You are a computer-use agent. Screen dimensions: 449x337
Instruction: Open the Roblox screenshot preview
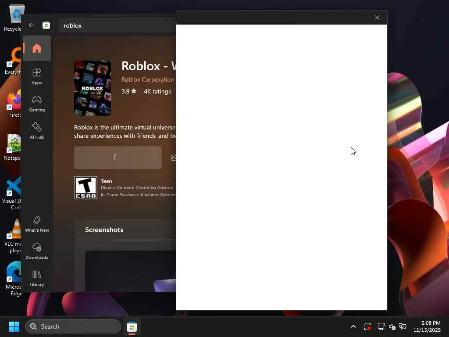[131, 271]
